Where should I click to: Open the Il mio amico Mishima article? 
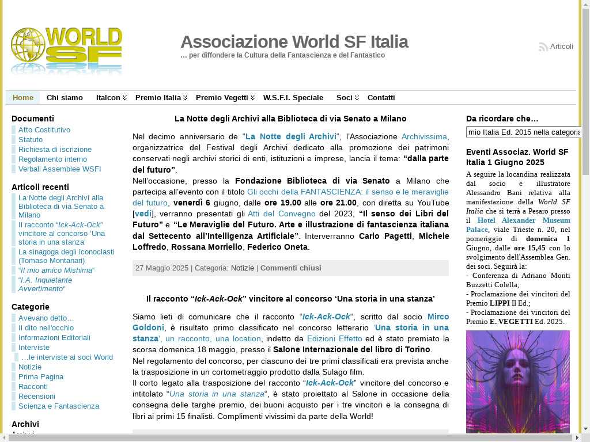[x=56, y=270]
